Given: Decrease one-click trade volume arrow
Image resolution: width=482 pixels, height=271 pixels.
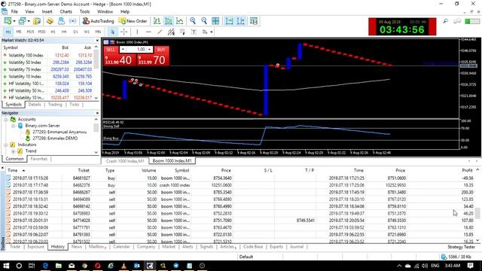Looking at the screenshot, I should point(123,50).
